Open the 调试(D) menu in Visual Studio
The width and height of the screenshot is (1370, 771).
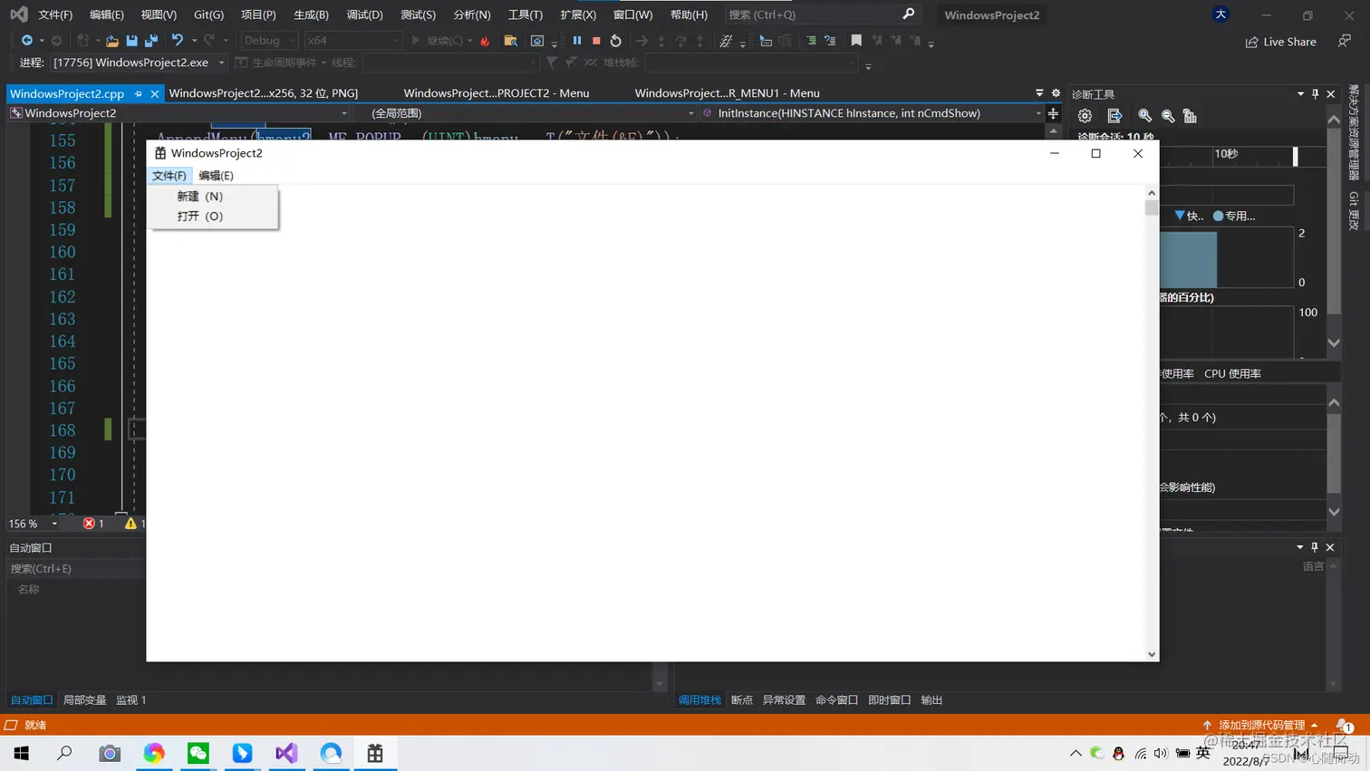point(364,14)
